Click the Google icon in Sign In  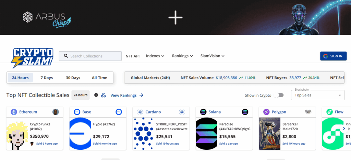(x=326, y=56)
